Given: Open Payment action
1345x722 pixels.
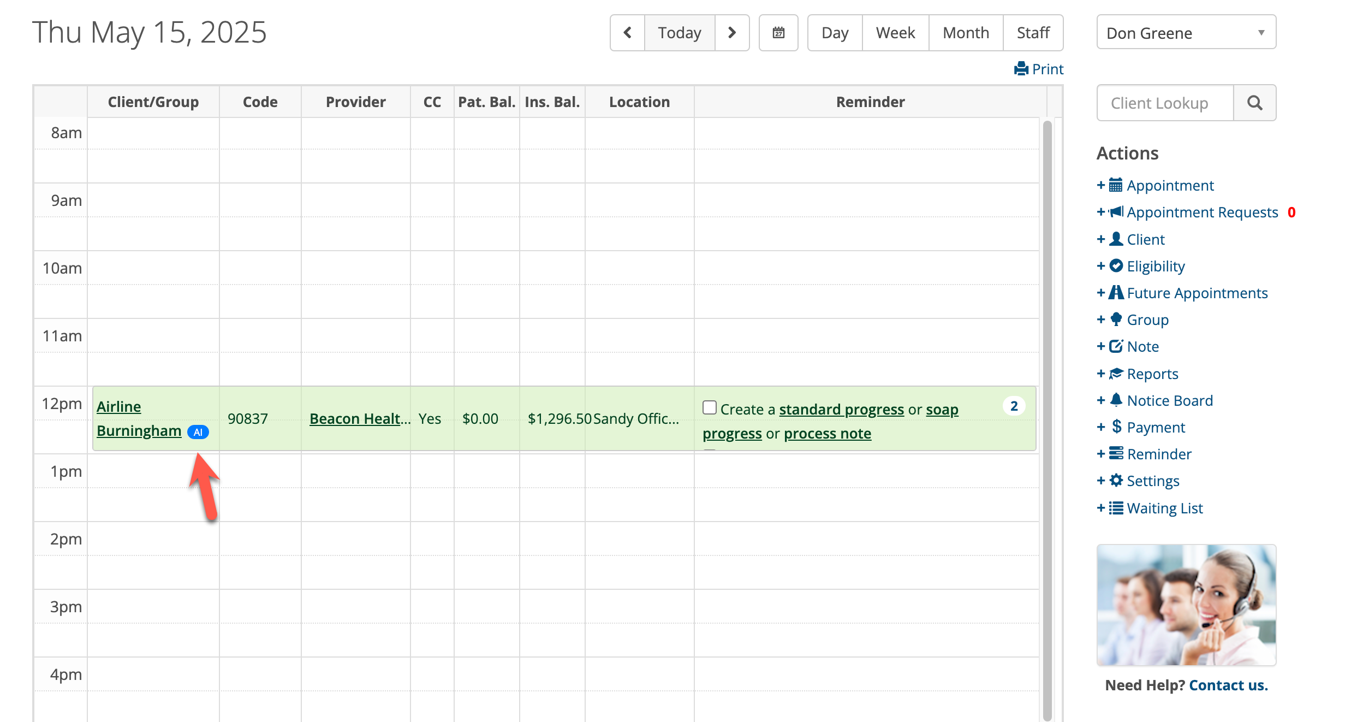Looking at the screenshot, I should click(1156, 427).
